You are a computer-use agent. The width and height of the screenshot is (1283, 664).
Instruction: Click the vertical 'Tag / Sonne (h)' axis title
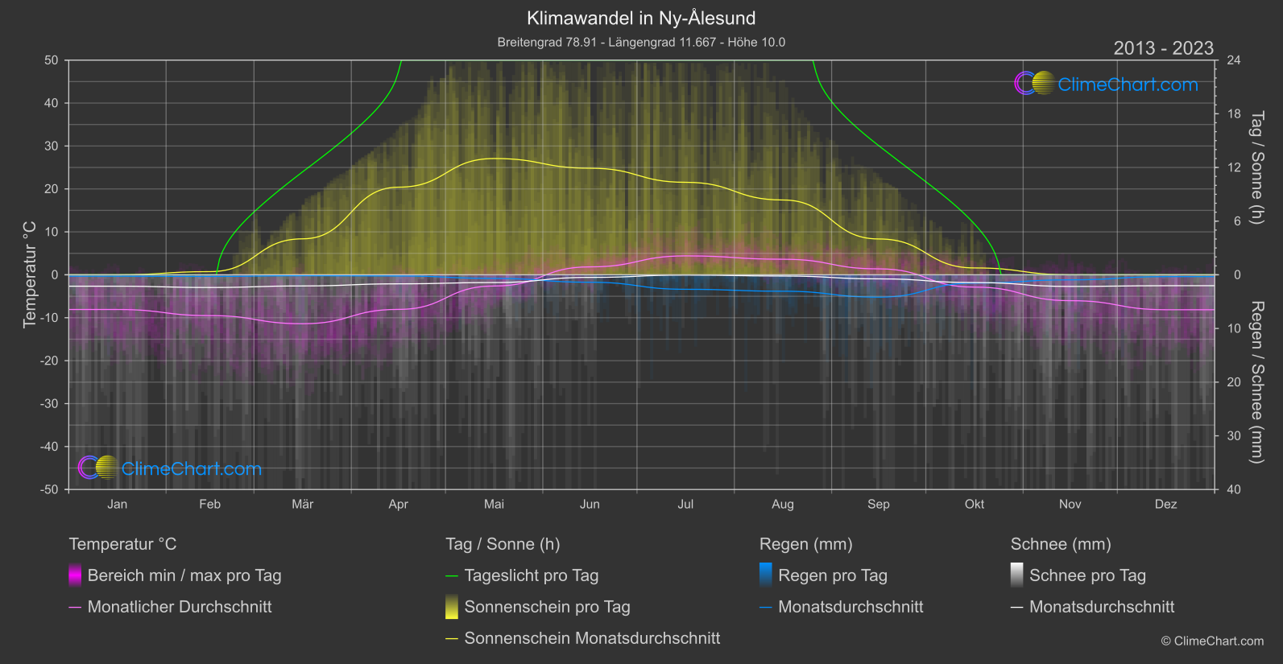1256,167
